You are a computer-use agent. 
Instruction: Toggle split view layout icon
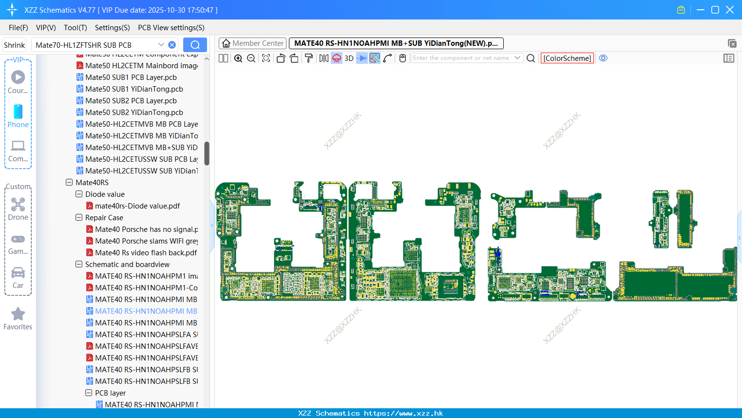coord(224,58)
